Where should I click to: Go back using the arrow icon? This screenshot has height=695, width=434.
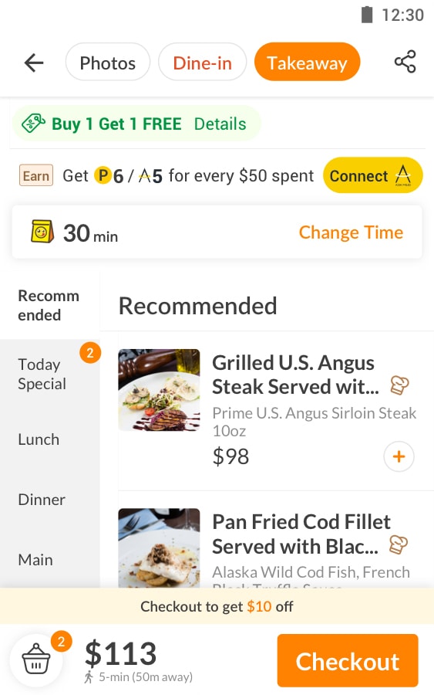pyautogui.click(x=34, y=63)
